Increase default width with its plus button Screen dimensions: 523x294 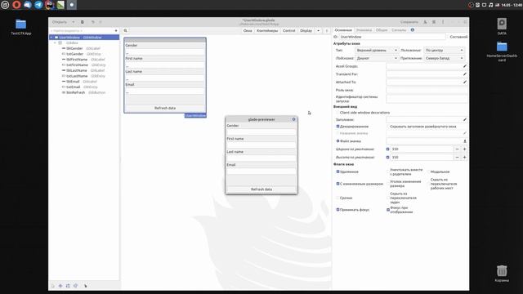click(x=464, y=149)
